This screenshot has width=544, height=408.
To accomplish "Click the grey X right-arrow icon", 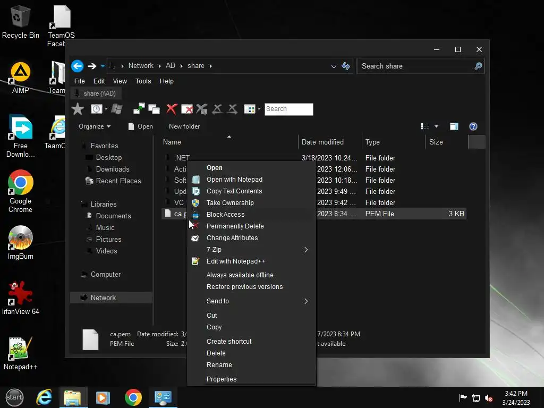I will coord(233,109).
